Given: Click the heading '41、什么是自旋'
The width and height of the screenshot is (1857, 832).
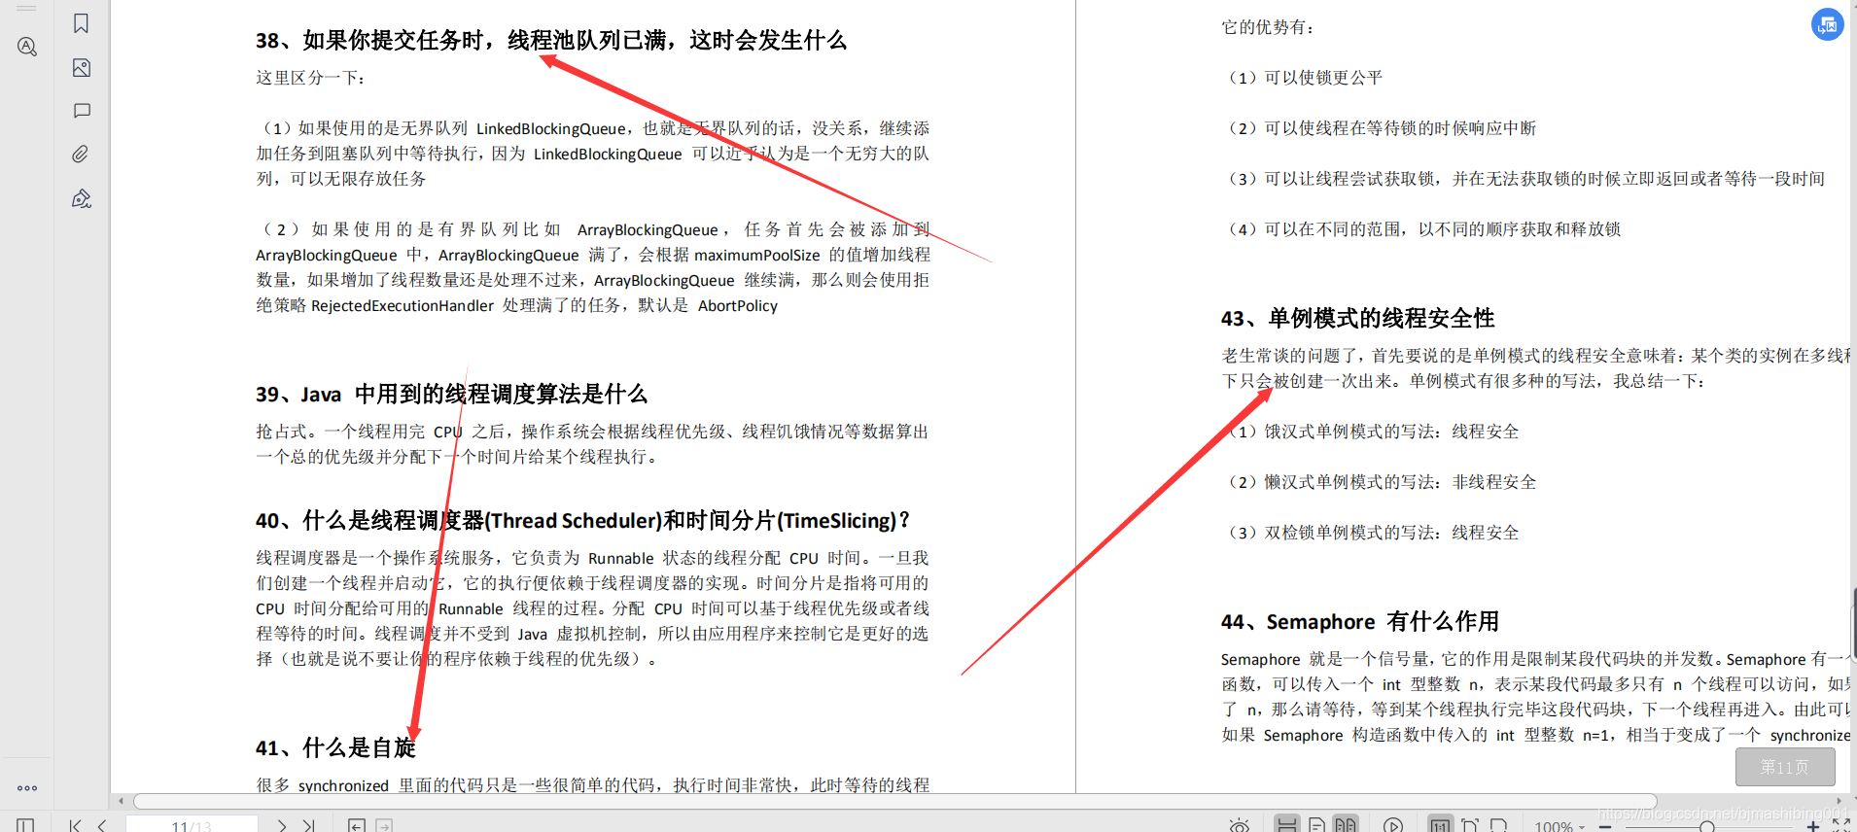Looking at the screenshot, I should 335,747.
